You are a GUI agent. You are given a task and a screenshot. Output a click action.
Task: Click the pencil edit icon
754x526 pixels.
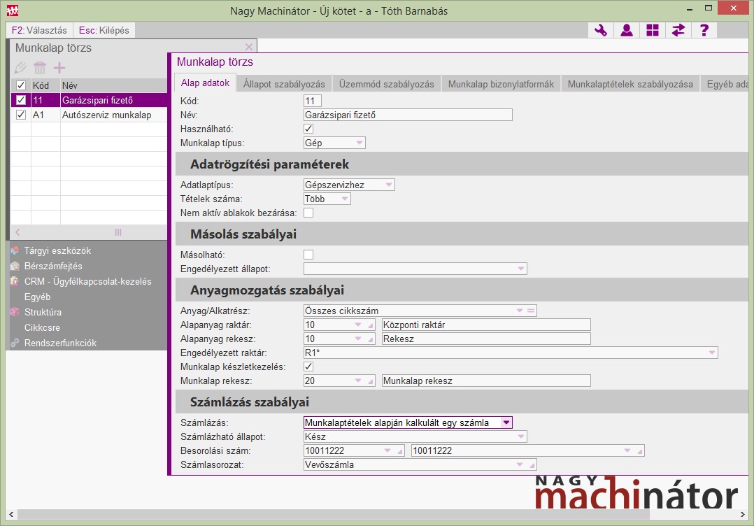point(20,68)
